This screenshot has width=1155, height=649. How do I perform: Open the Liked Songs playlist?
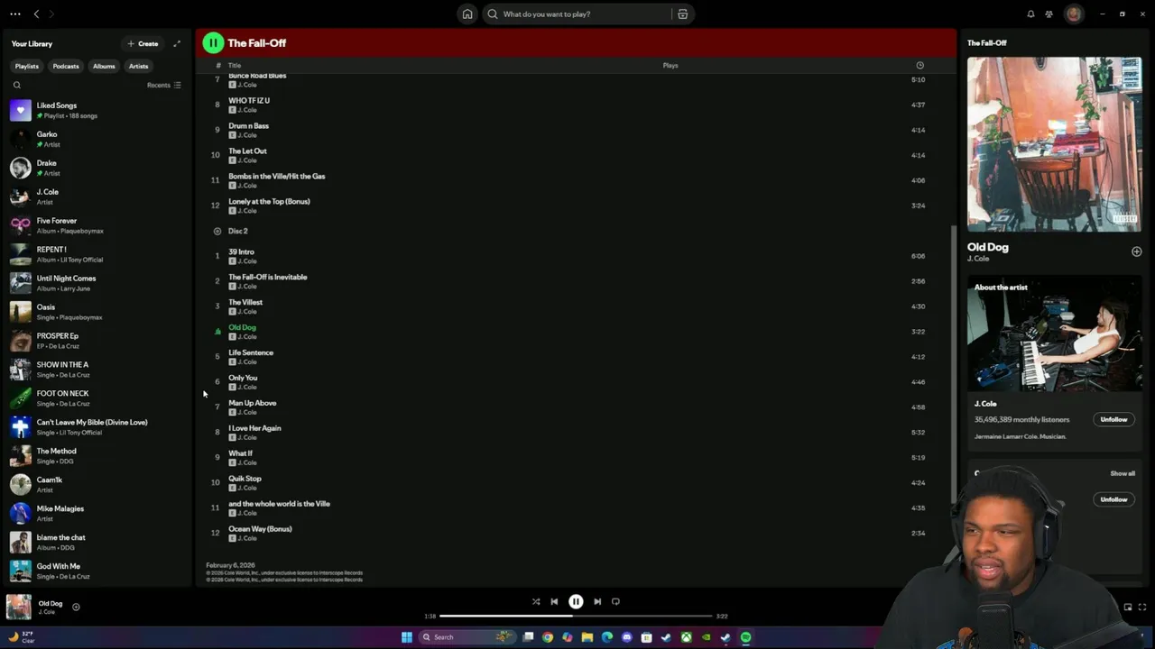pos(97,110)
